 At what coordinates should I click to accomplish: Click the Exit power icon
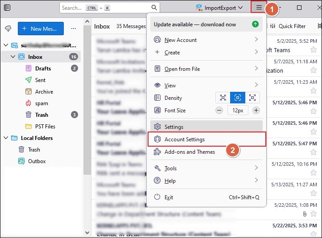pyautogui.click(x=157, y=197)
